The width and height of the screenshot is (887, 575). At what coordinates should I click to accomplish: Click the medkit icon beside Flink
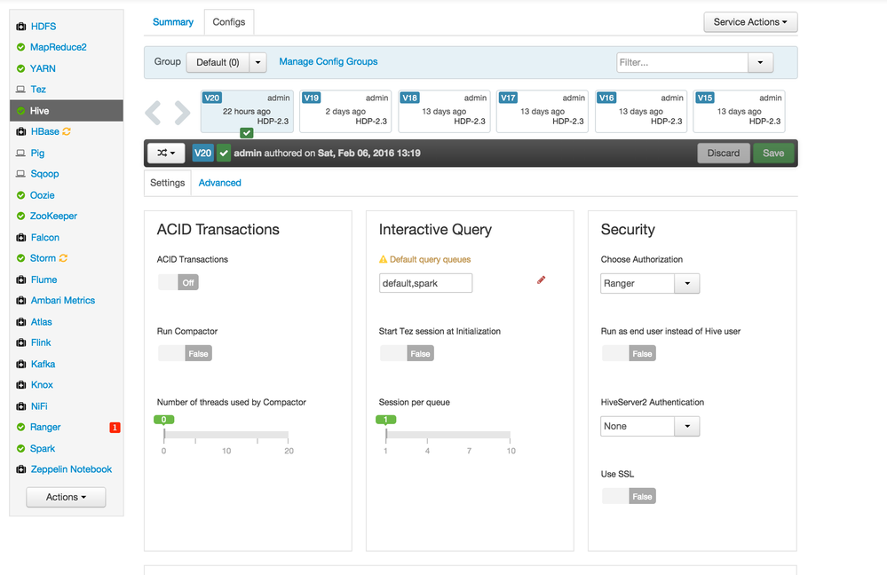click(21, 343)
